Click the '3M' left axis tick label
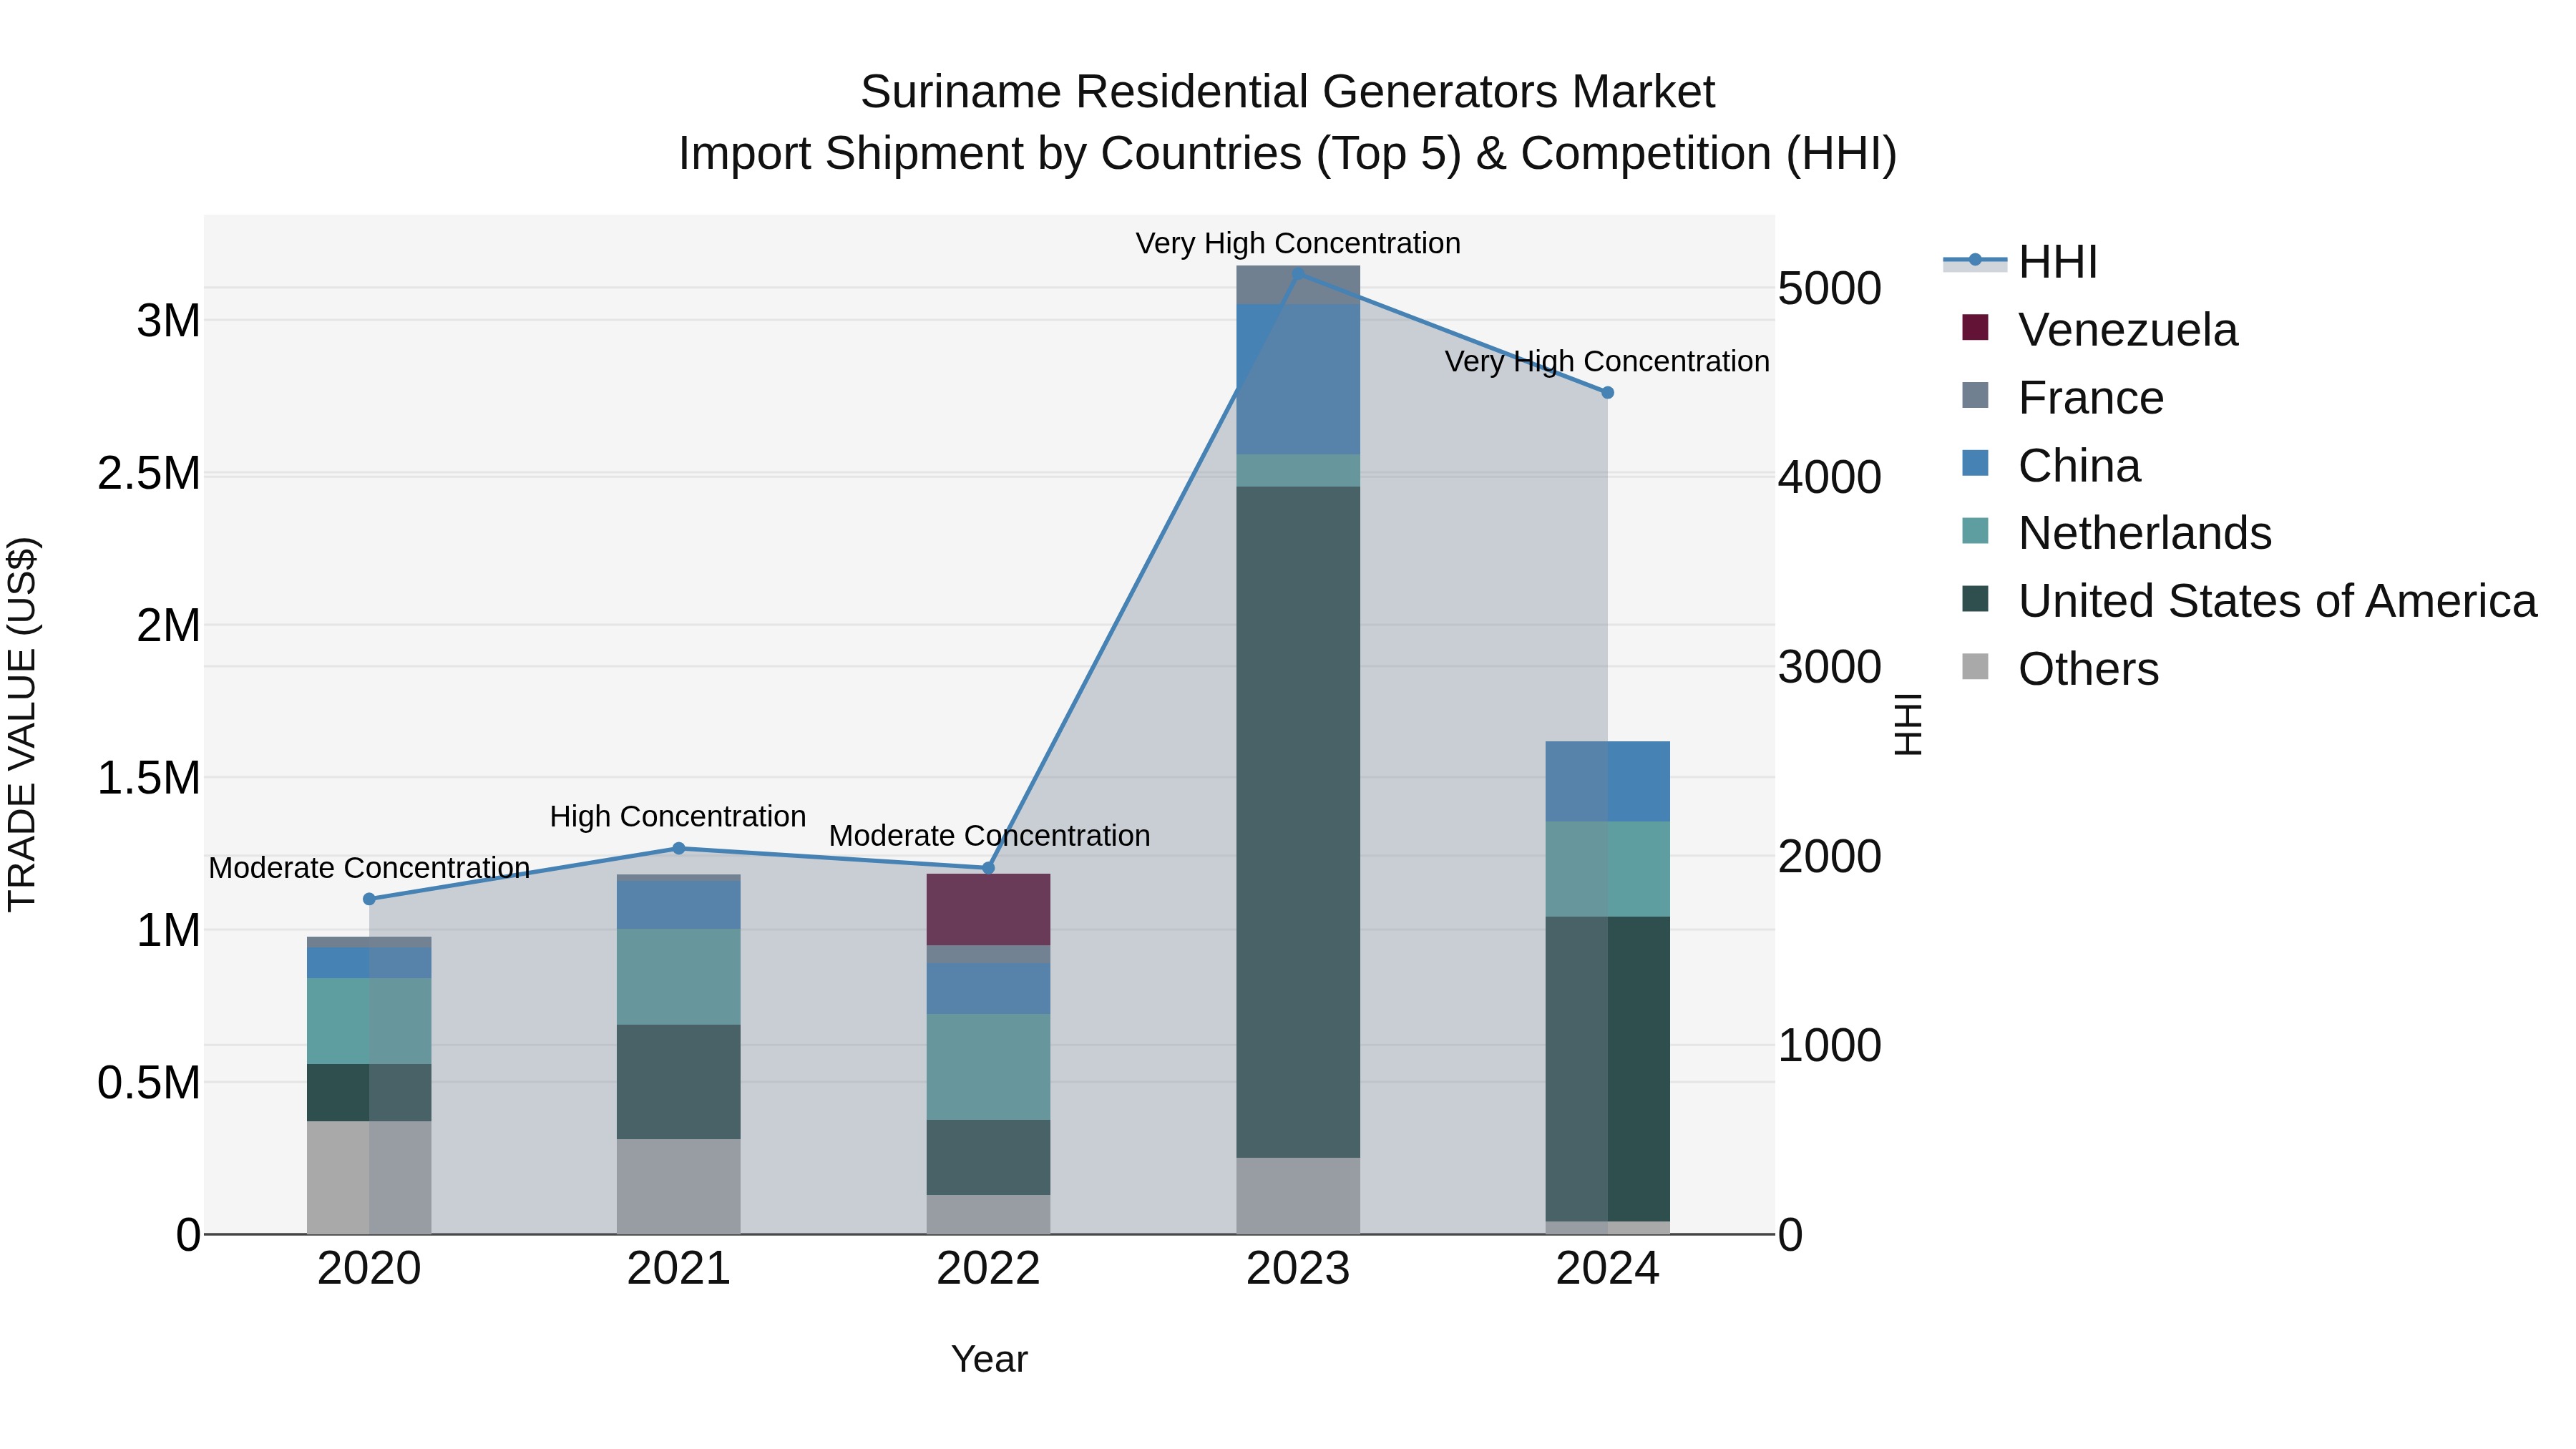 (x=169, y=321)
